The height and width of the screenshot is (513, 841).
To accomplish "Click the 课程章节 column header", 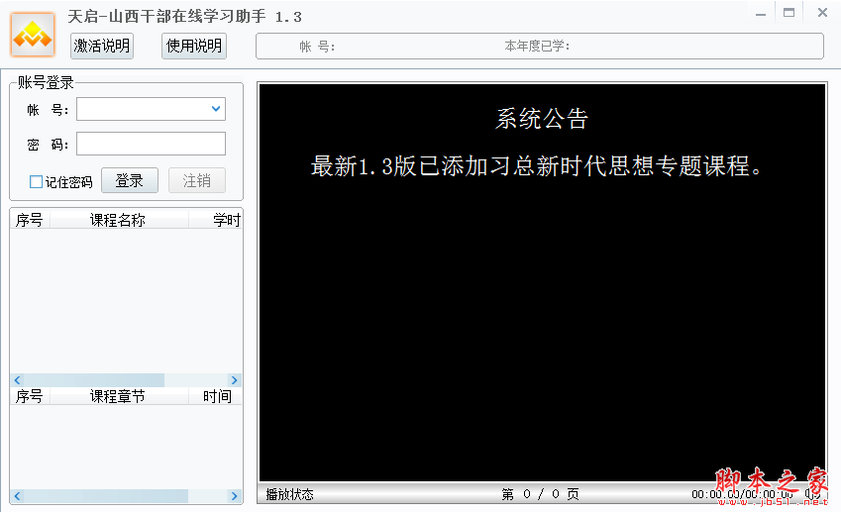I will [x=119, y=396].
